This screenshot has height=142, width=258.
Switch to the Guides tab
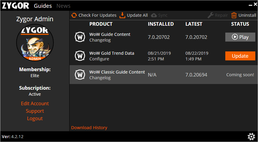(43, 6)
